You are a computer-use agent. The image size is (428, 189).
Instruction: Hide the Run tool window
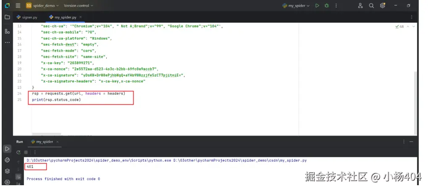tap(411, 142)
